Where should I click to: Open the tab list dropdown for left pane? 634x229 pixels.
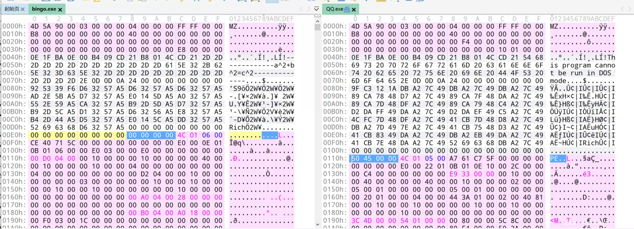click(x=316, y=9)
